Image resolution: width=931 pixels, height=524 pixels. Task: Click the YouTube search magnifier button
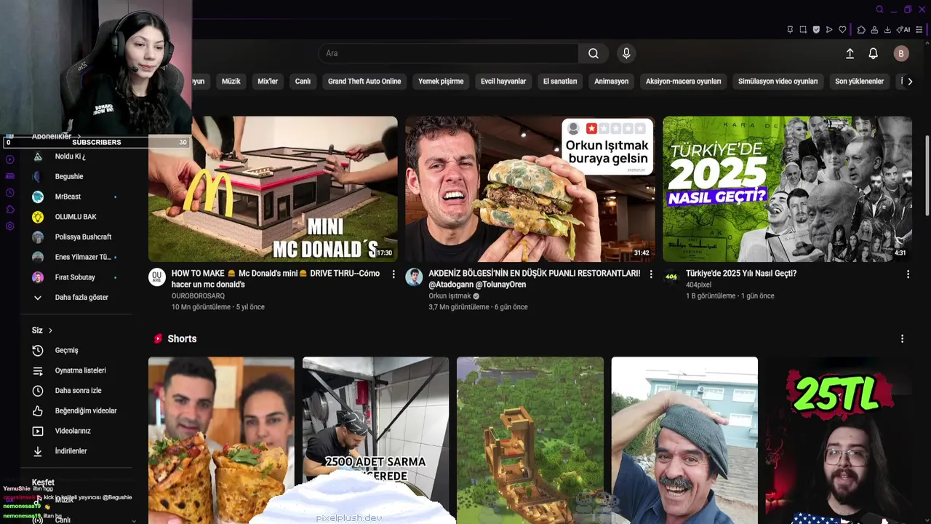(x=594, y=53)
